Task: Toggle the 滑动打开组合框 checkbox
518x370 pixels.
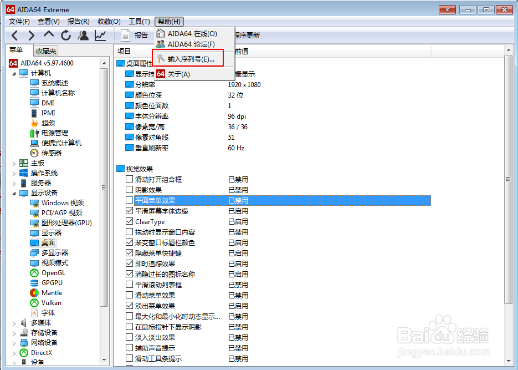Action: 129,179
